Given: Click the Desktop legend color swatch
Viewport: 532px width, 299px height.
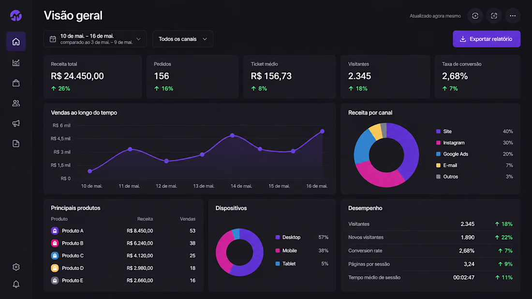Looking at the screenshot, I should (278, 237).
